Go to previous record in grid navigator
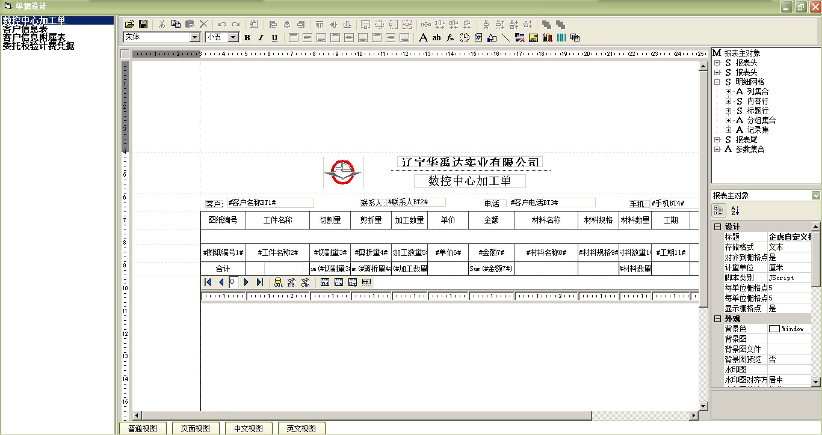 click(x=221, y=282)
